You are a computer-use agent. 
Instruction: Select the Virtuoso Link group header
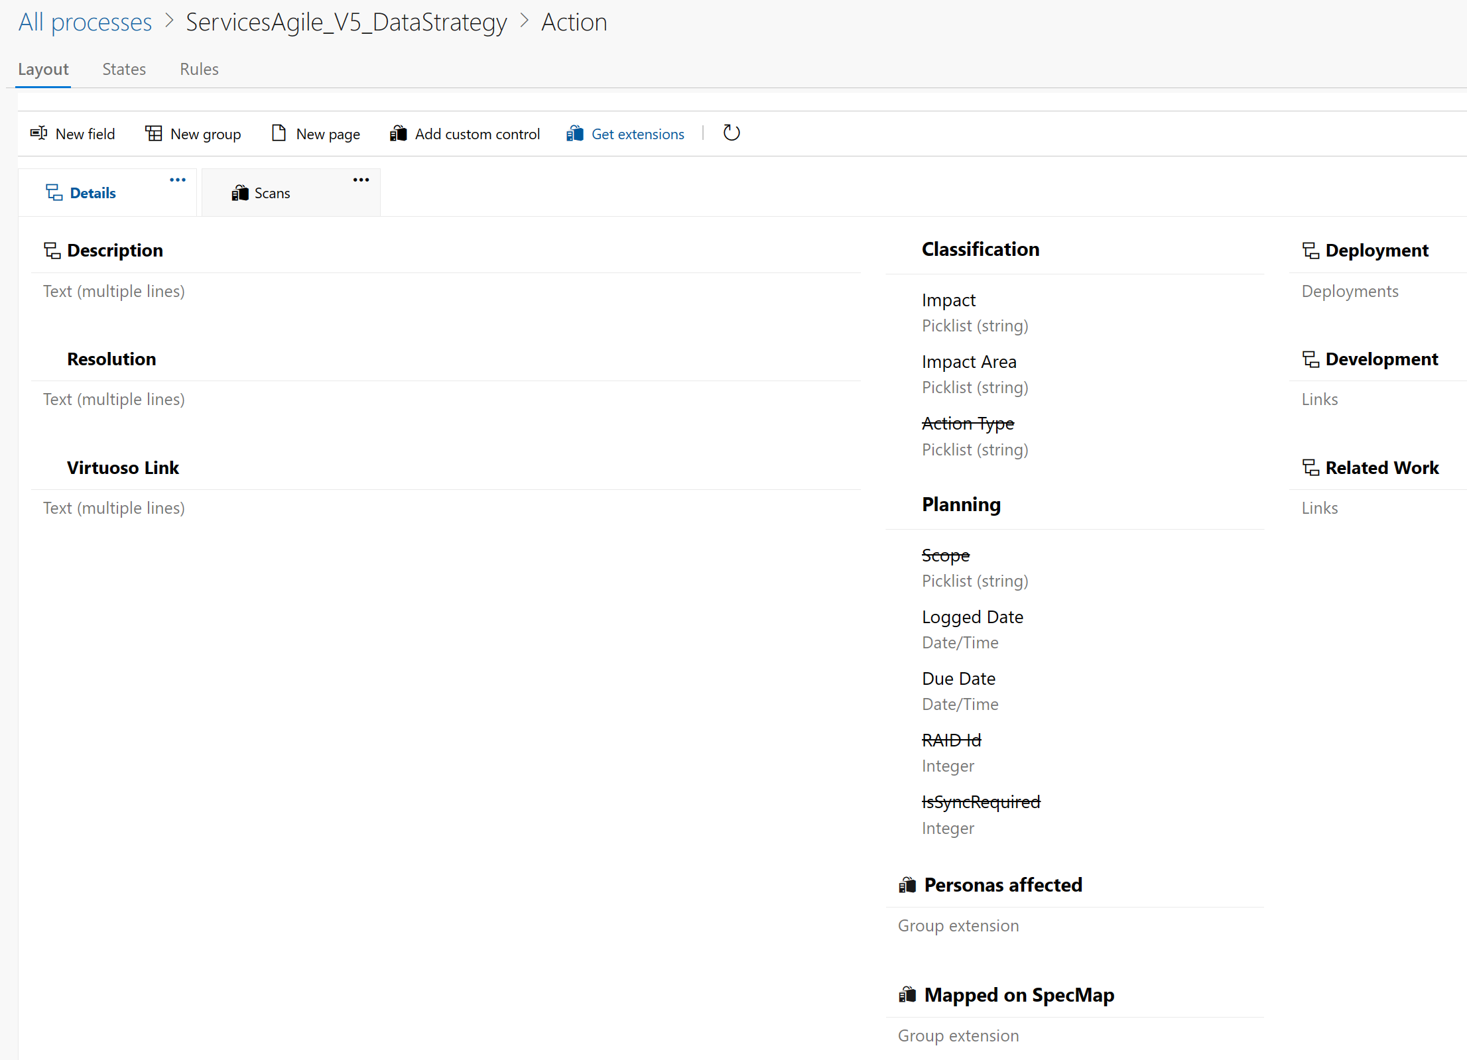pyautogui.click(x=123, y=468)
